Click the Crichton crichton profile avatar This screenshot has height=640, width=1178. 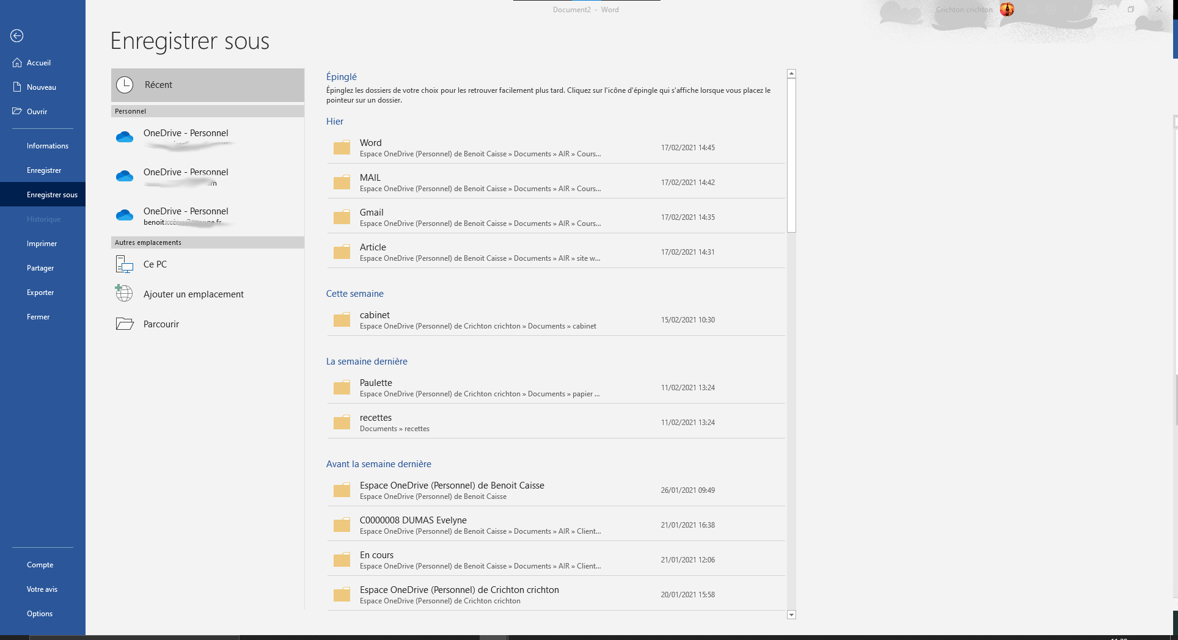pos(1007,9)
